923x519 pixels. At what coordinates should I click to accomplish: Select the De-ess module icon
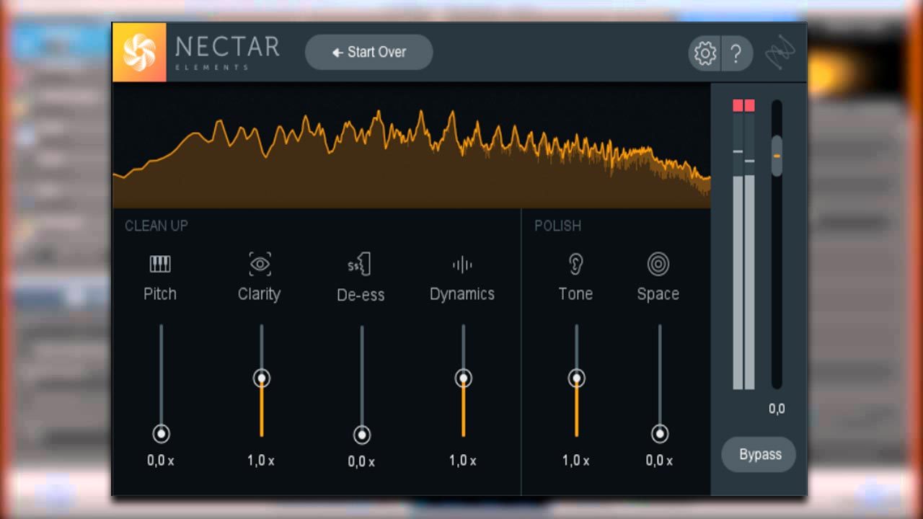[x=359, y=265]
